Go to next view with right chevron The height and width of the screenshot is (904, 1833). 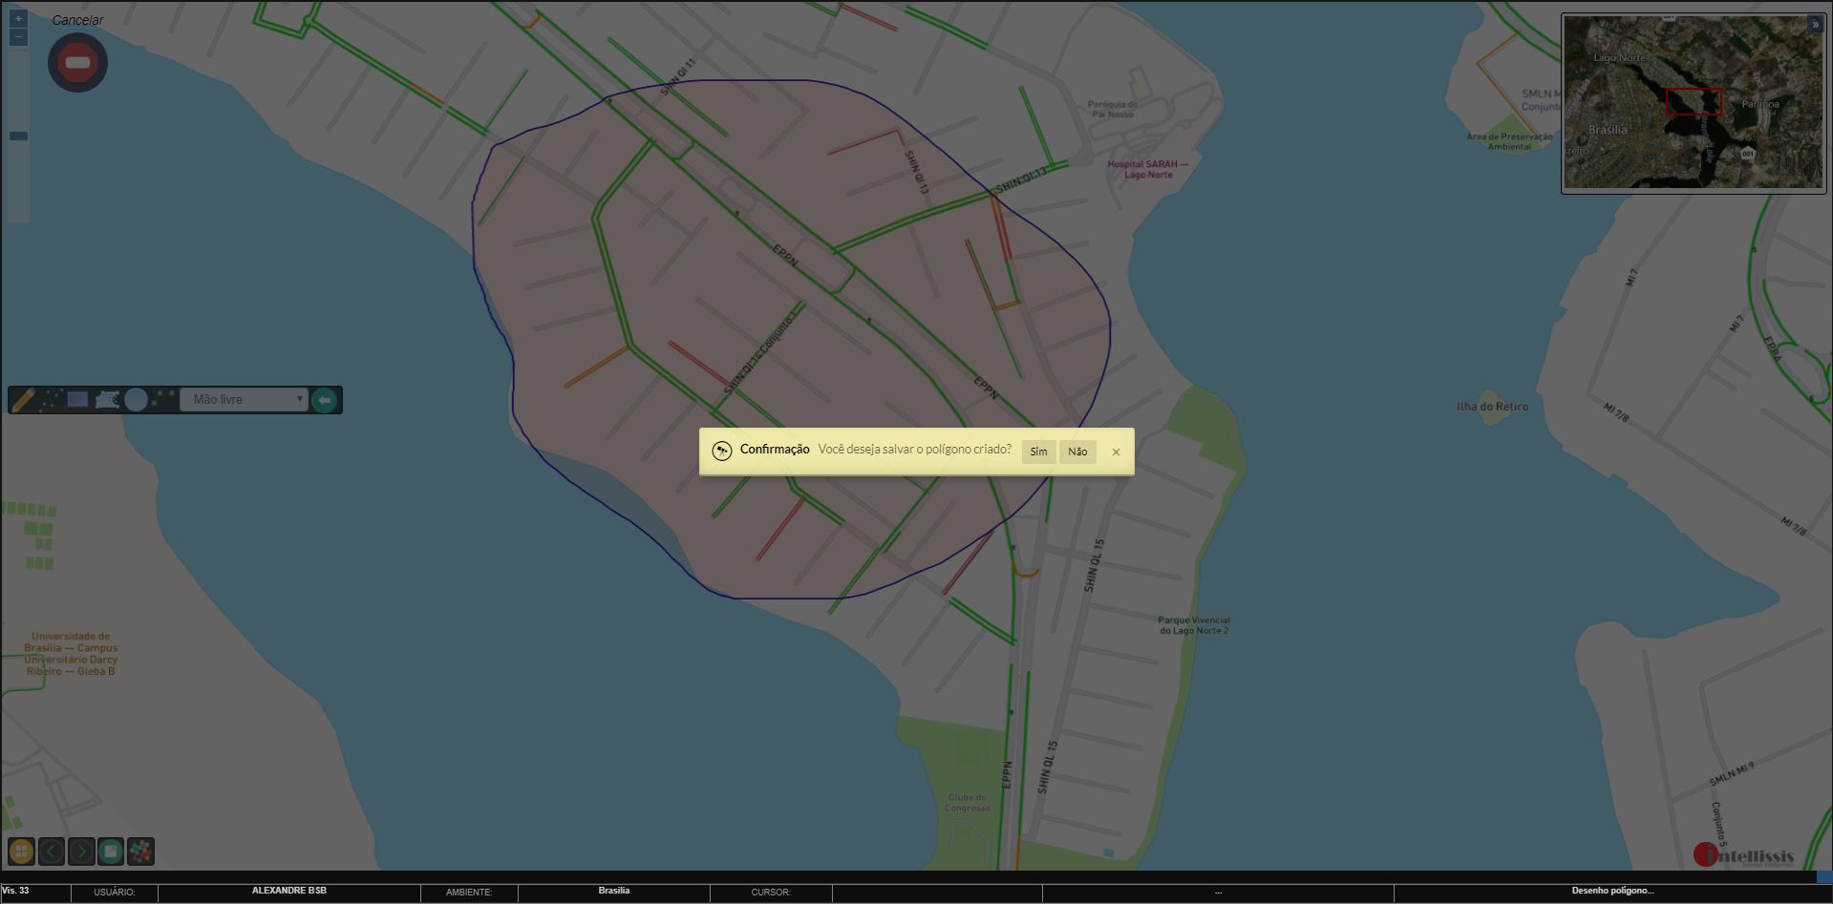(81, 851)
